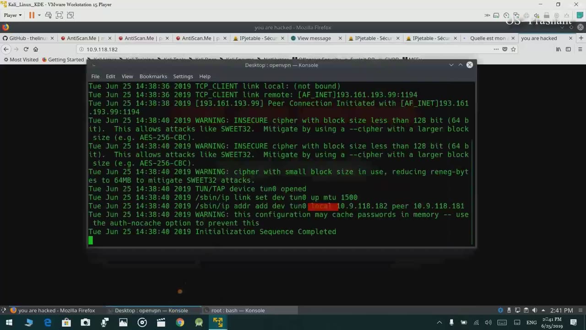Open page actions three-dot menu
Screen dimensions: 586x330
(496, 49)
